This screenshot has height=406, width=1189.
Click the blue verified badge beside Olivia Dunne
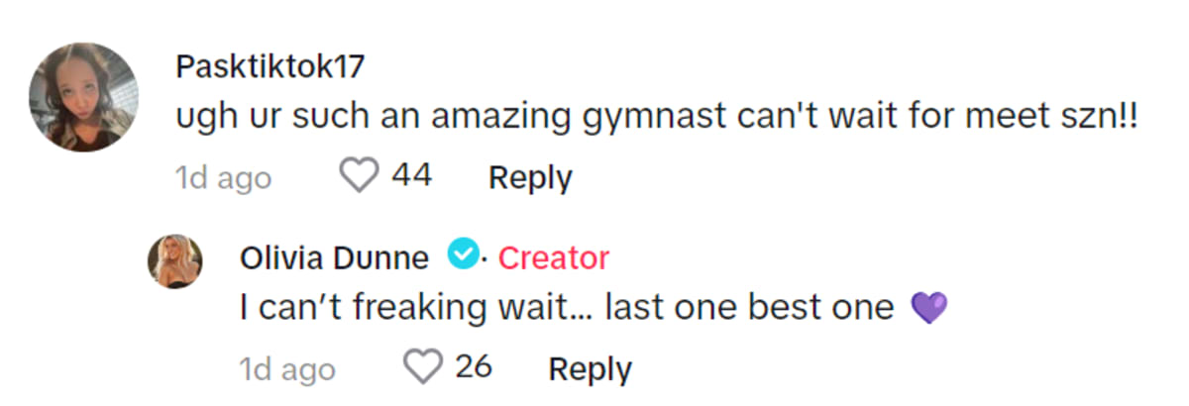coord(461,255)
